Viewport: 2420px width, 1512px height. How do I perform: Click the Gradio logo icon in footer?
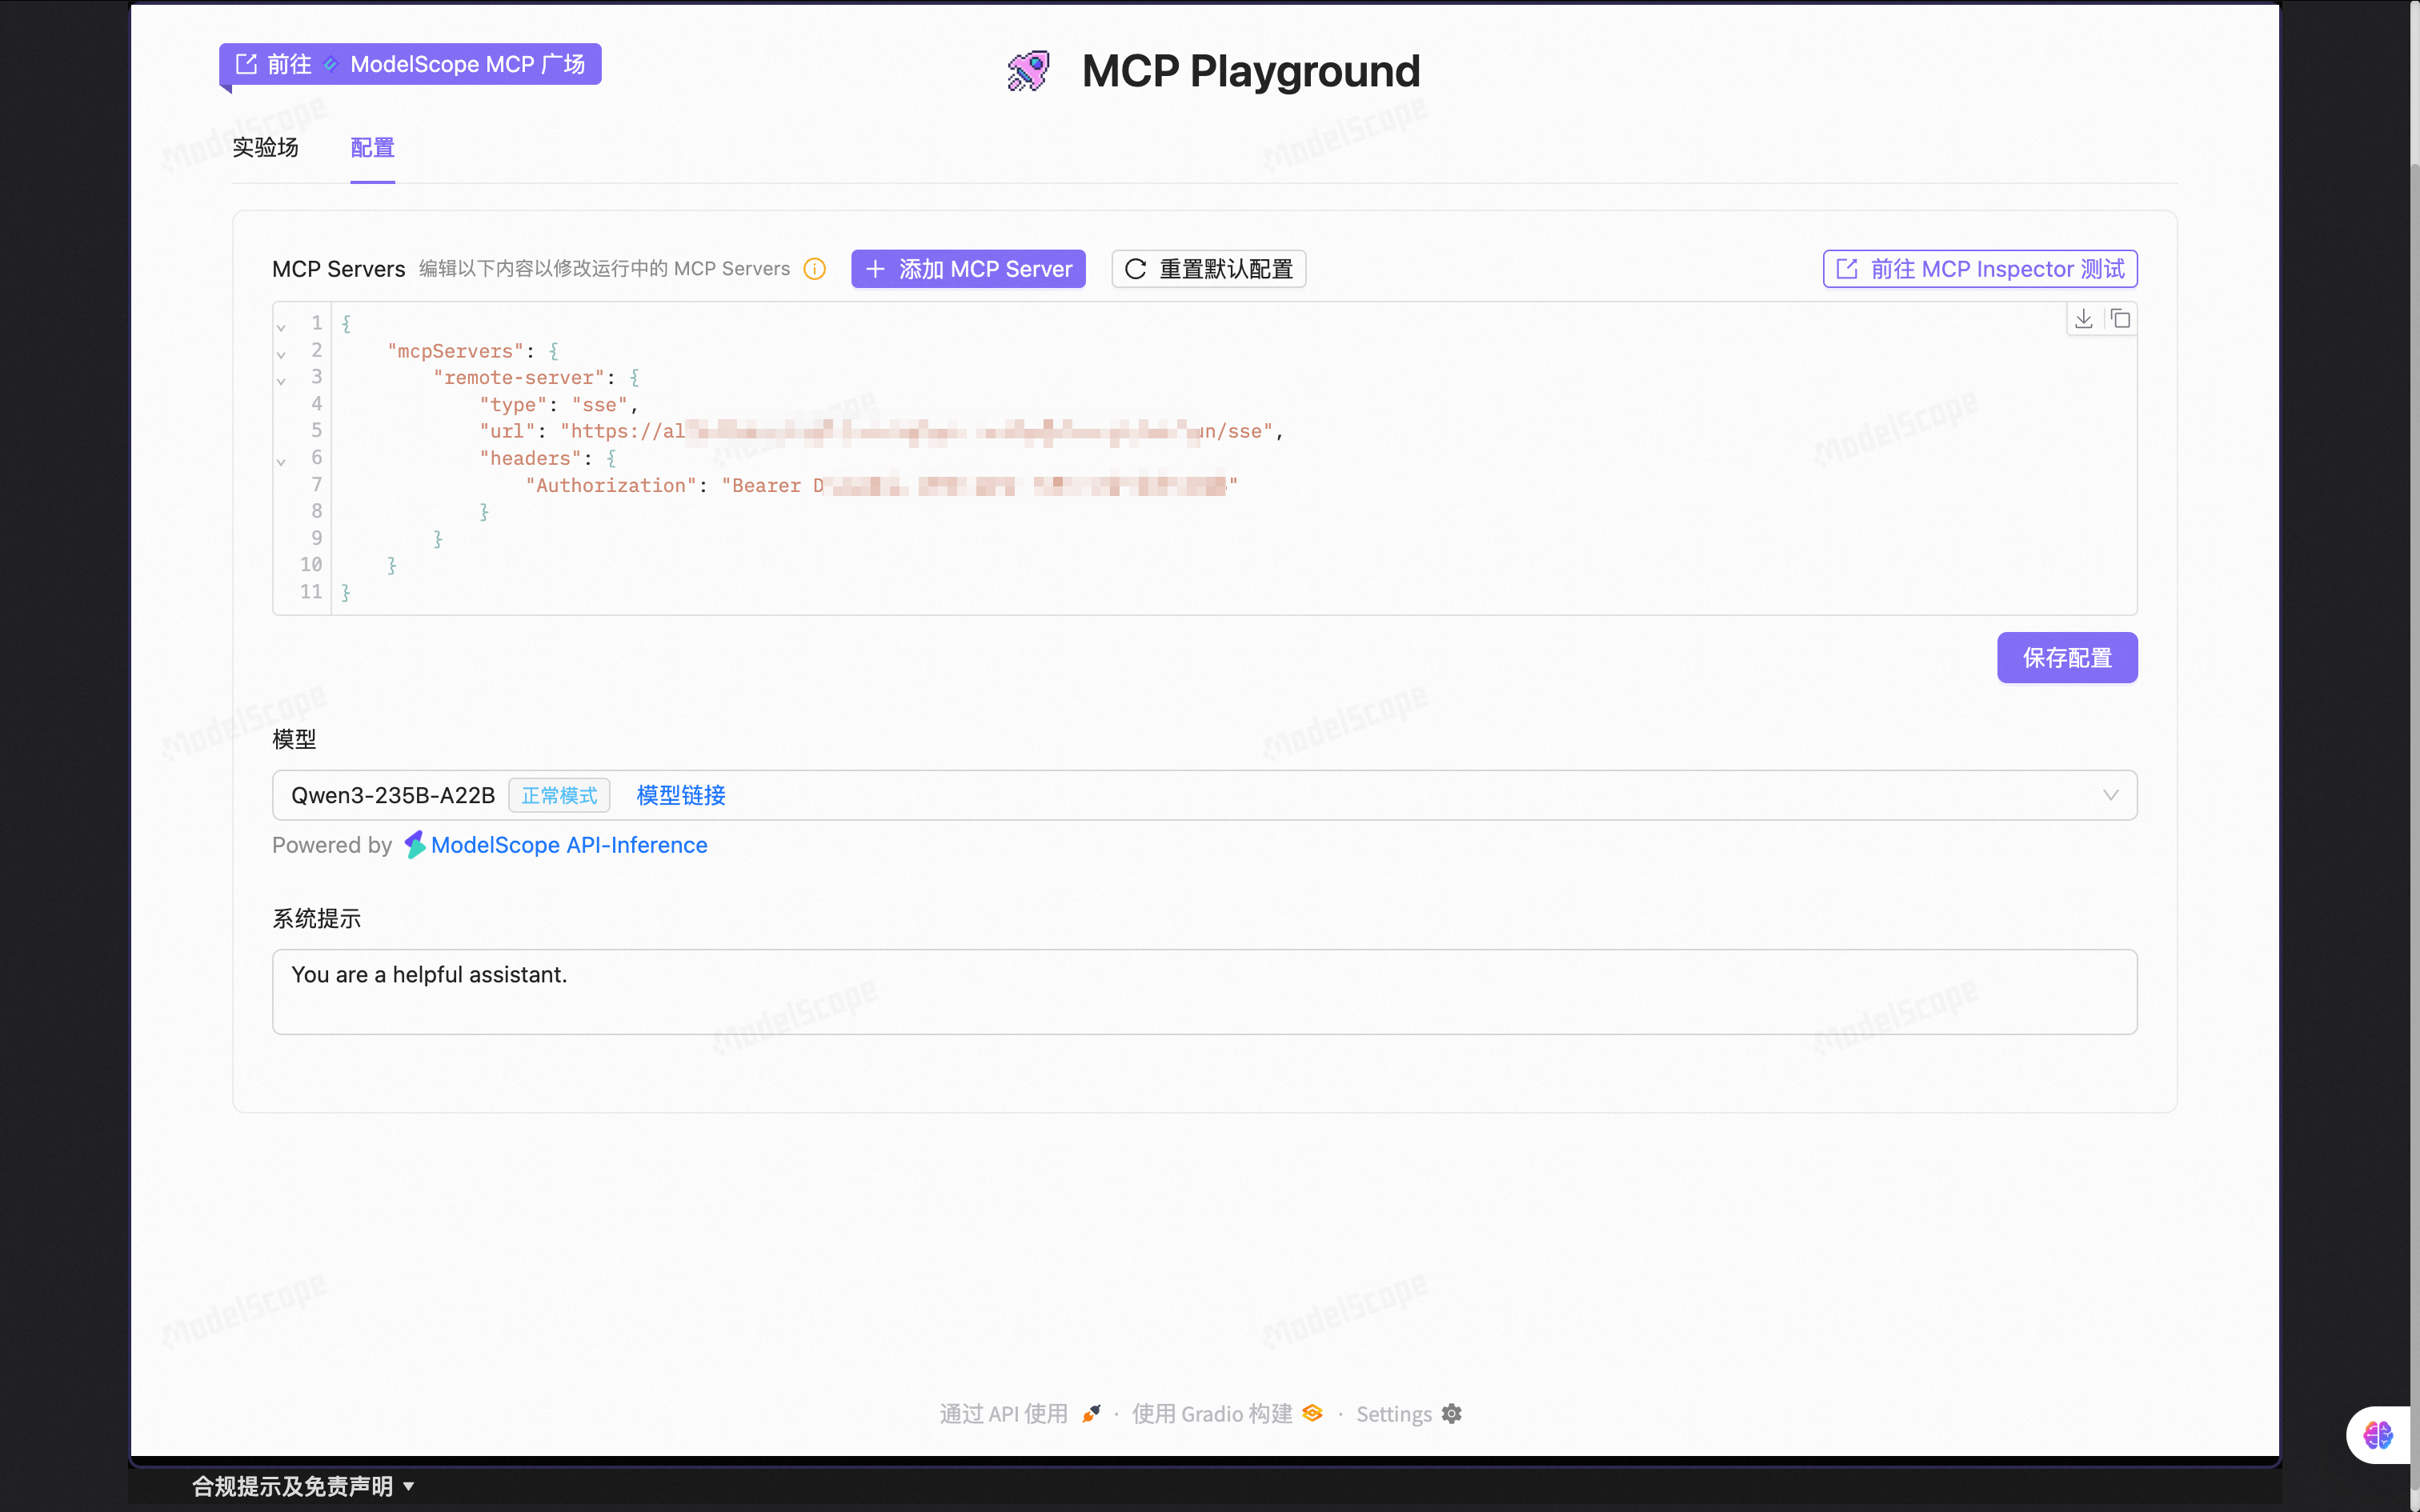[x=1313, y=1413]
